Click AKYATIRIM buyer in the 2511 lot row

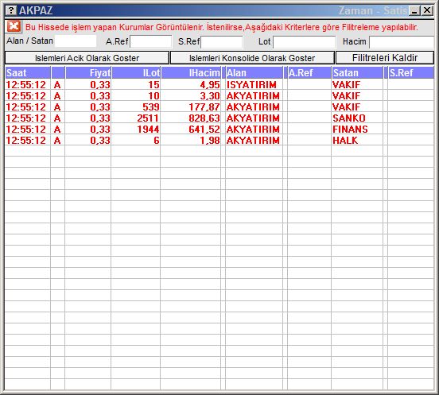click(253, 118)
